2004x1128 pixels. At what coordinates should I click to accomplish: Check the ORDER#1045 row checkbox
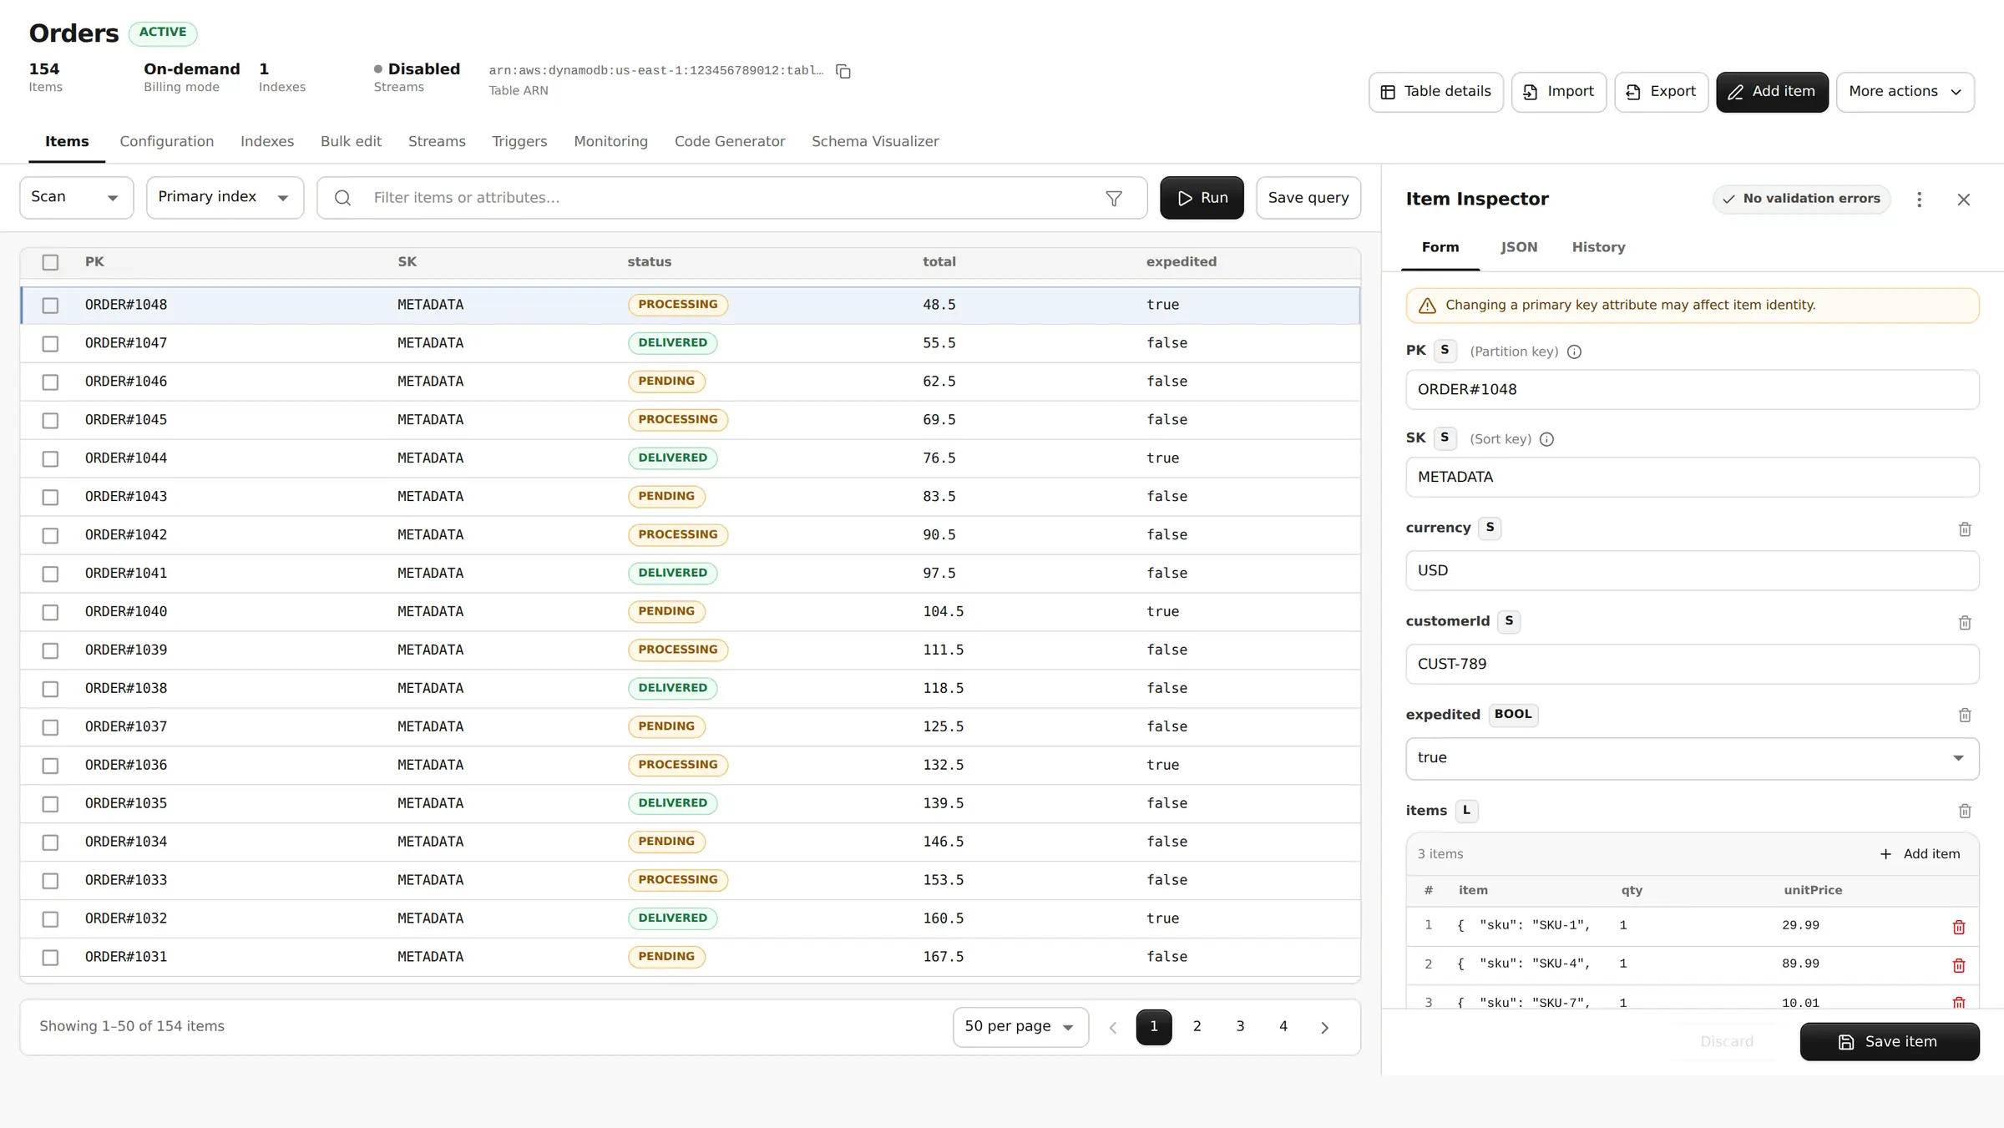50,421
